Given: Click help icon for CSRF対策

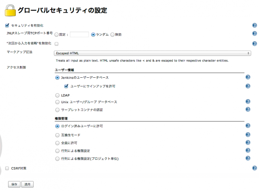Looking at the screenshot, I should (x=255, y=168).
